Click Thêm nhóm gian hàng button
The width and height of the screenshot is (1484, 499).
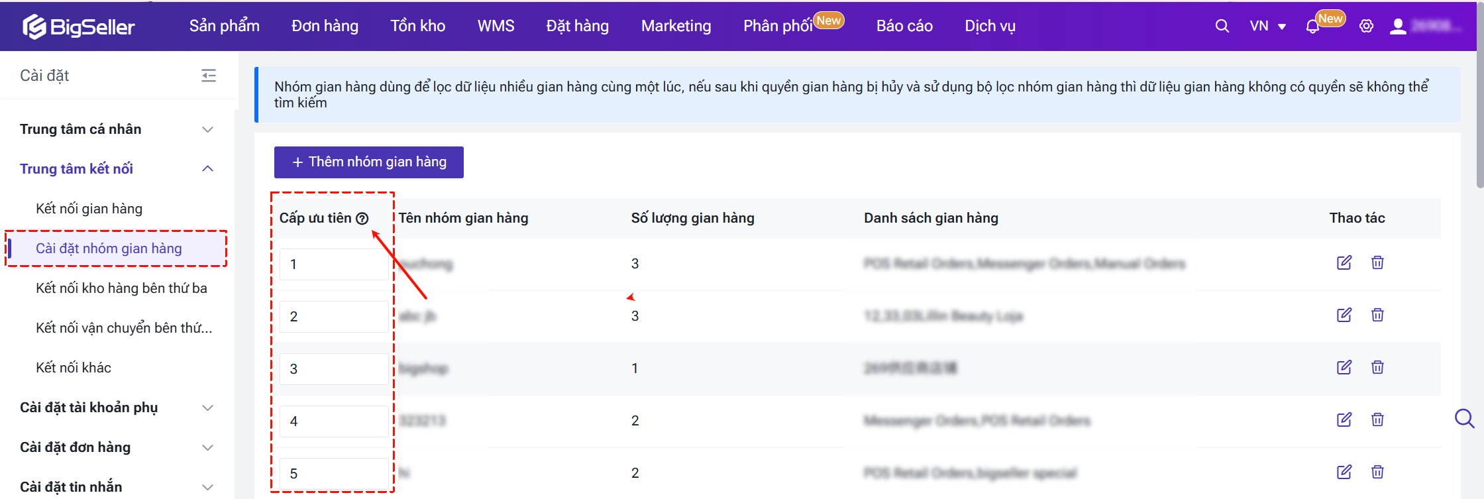pyautogui.click(x=369, y=162)
